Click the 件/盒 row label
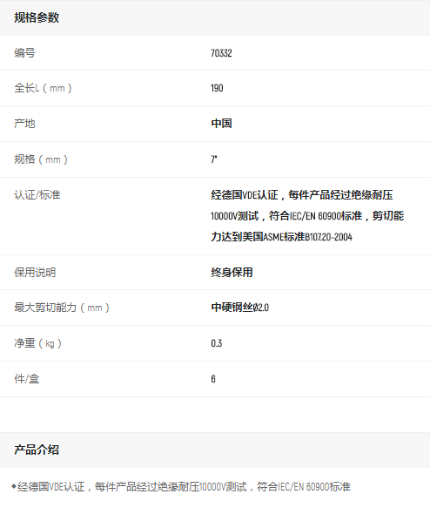The height and width of the screenshot is (521, 430). [x=27, y=379]
